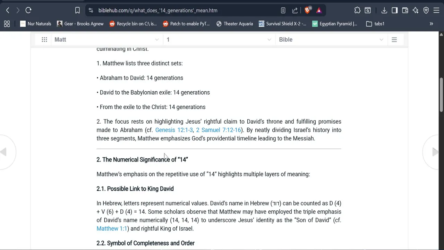444x250 pixels.
Task: Follow the Matthew 1:1 link
Action: pyautogui.click(x=112, y=228)
